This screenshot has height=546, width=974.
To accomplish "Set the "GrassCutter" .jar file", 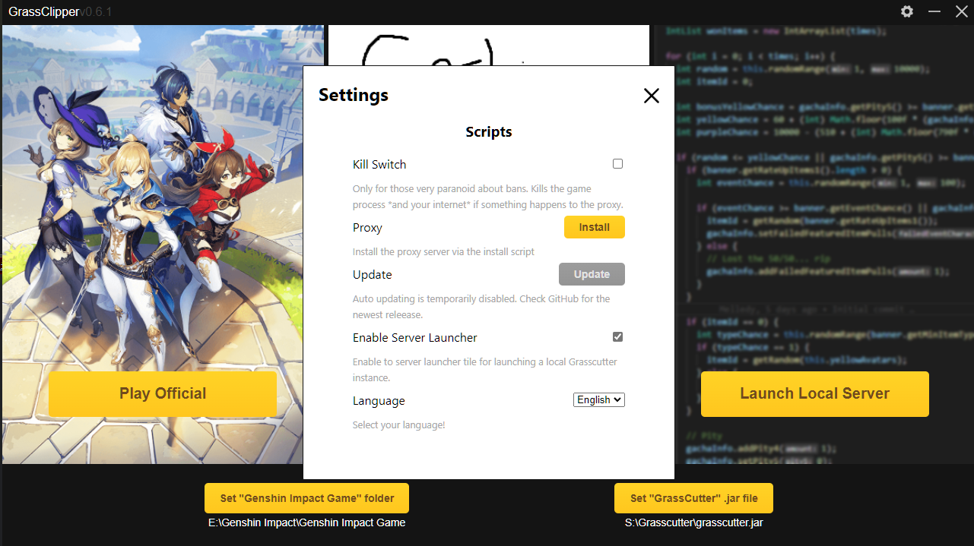I will pos(693,498).
